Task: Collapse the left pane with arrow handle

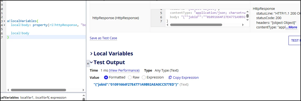Action: tap(88, 63)
